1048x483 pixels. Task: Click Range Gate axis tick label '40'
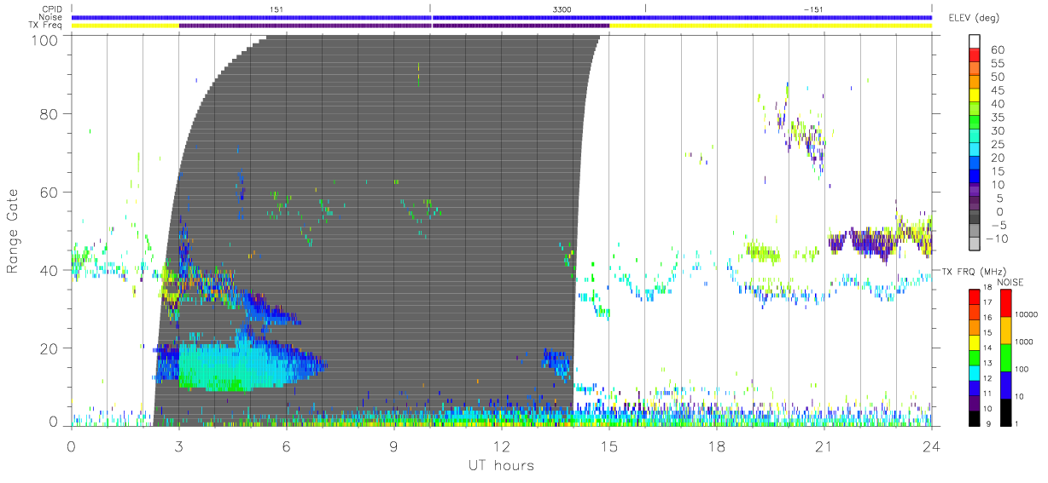(x=49, y=270)
